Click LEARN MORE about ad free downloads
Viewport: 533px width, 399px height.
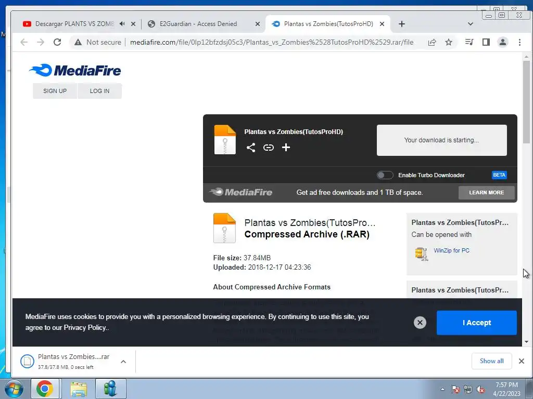(487, 192)
